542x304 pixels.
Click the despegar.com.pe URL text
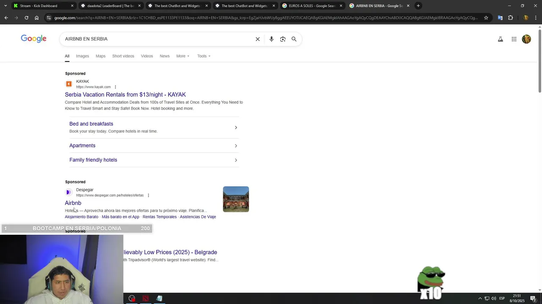[x=110, y=195]
